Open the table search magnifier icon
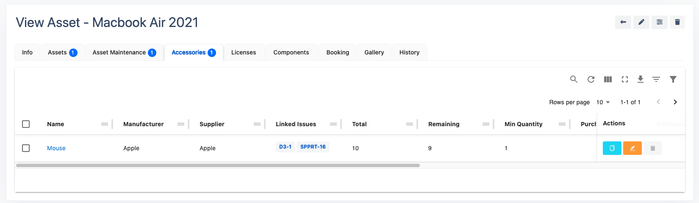Screen dimensions: 699x203 tap(574, 79)
